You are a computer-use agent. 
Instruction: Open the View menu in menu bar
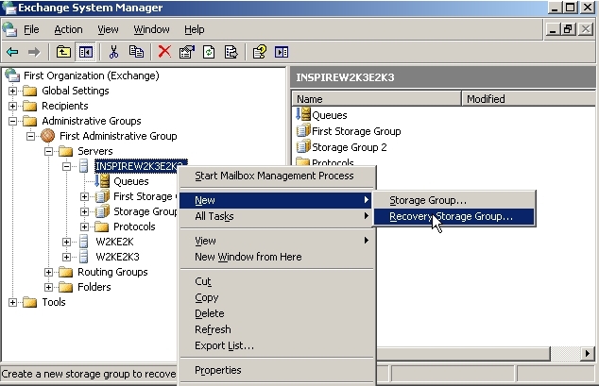tap(108, 29)
